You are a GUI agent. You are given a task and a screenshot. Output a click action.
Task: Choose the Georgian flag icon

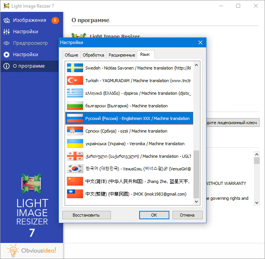(75, 156)
